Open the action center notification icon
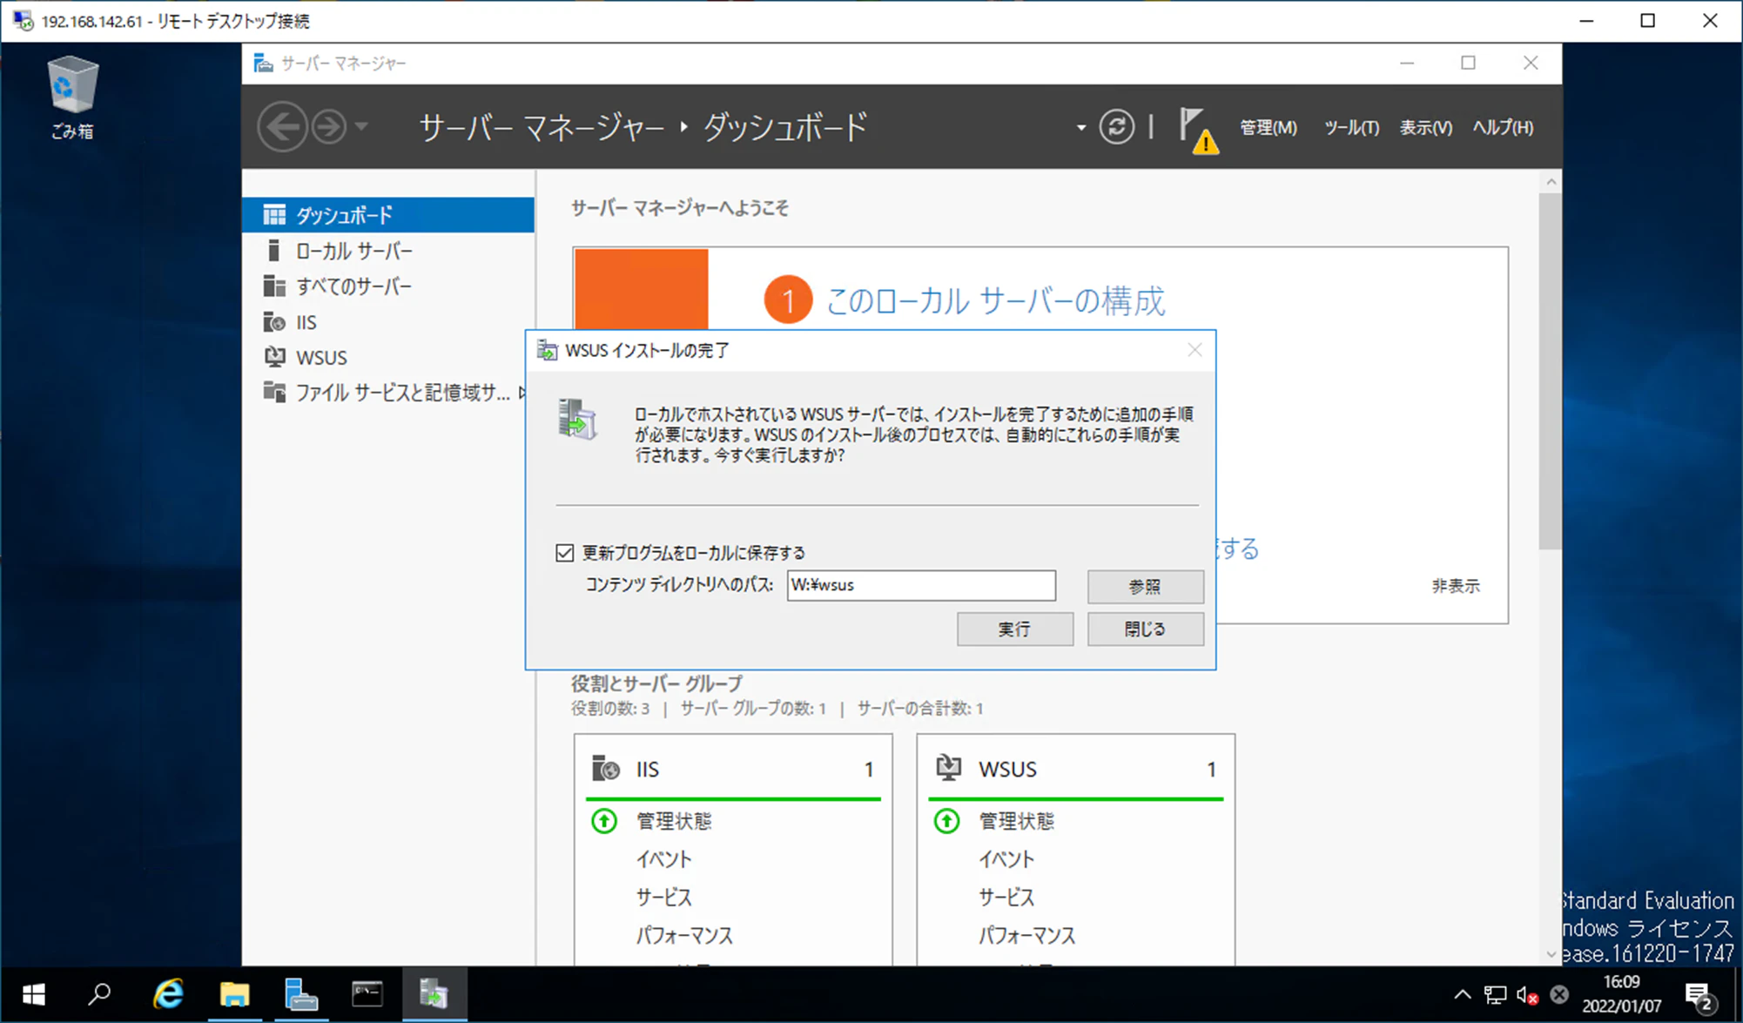Image resolution: width=1743 pixels, height=1023 pixels. [1699, 995]
